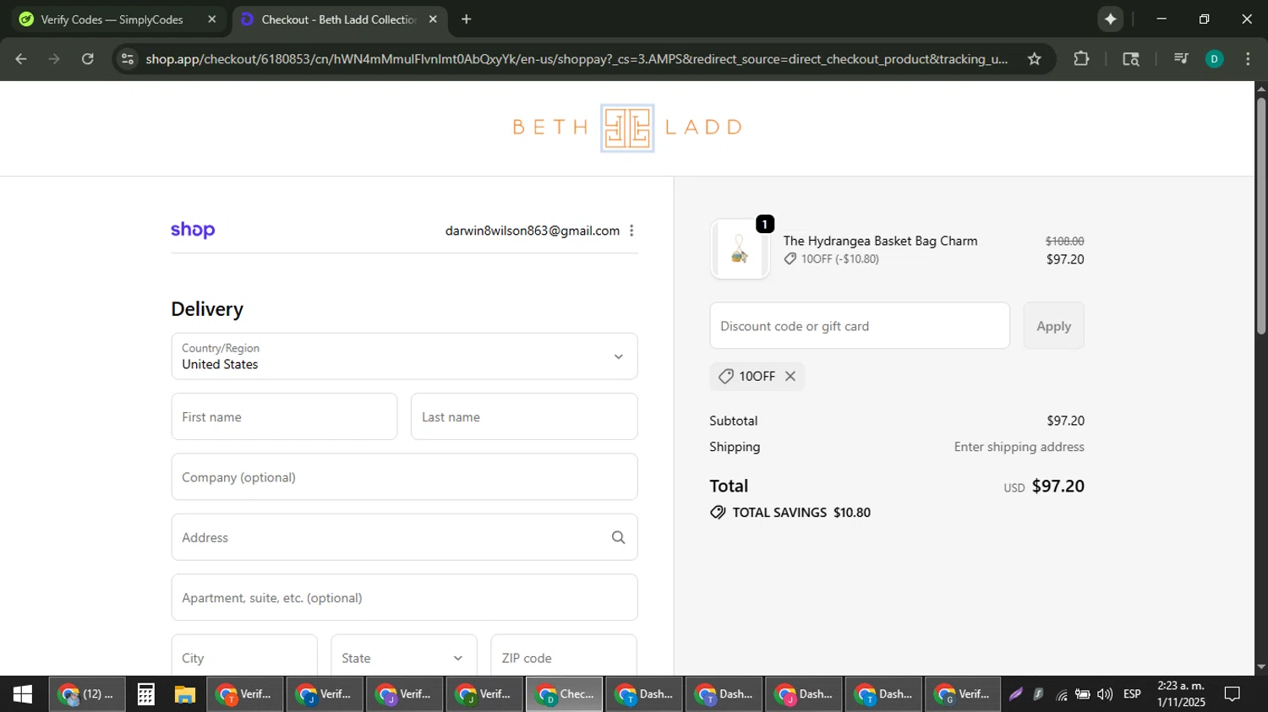1268x712 pixels.
Task: Click the page vertical scrollbar
Action: (1261, 217)
